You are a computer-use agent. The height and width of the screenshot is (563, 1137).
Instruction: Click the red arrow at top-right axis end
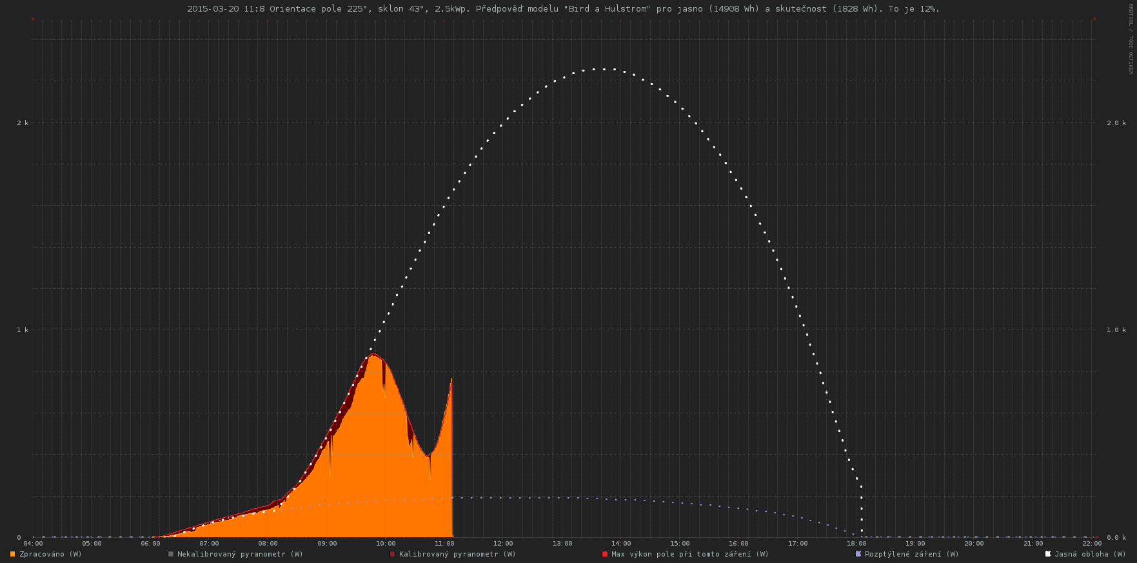pos(1094,19)
